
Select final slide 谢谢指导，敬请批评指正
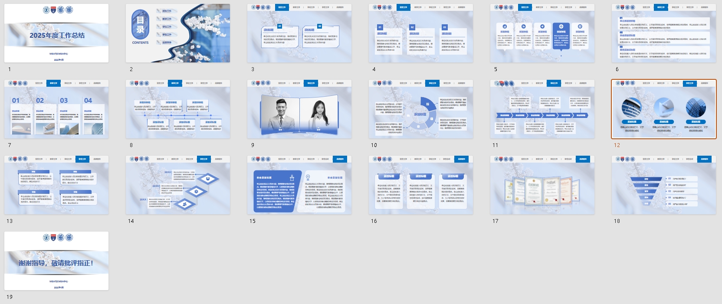coord(56,261)
